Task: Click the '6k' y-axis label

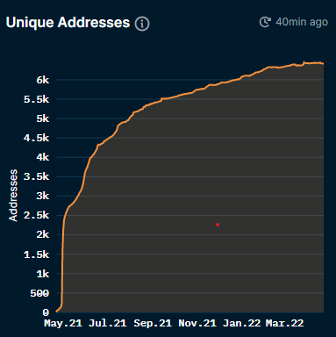Action: tap(43, 80)
